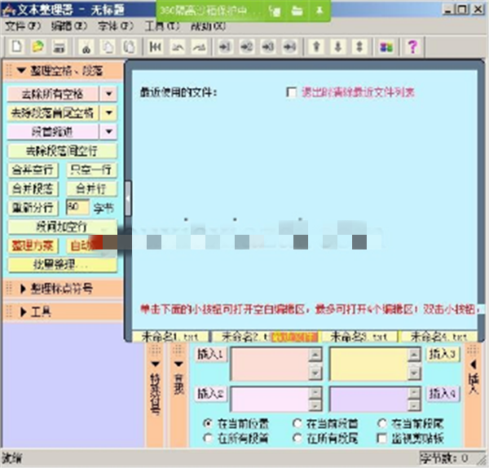Click the purple question mark help icon
This screenshot has width=489, height=468.
coord(412,46)
